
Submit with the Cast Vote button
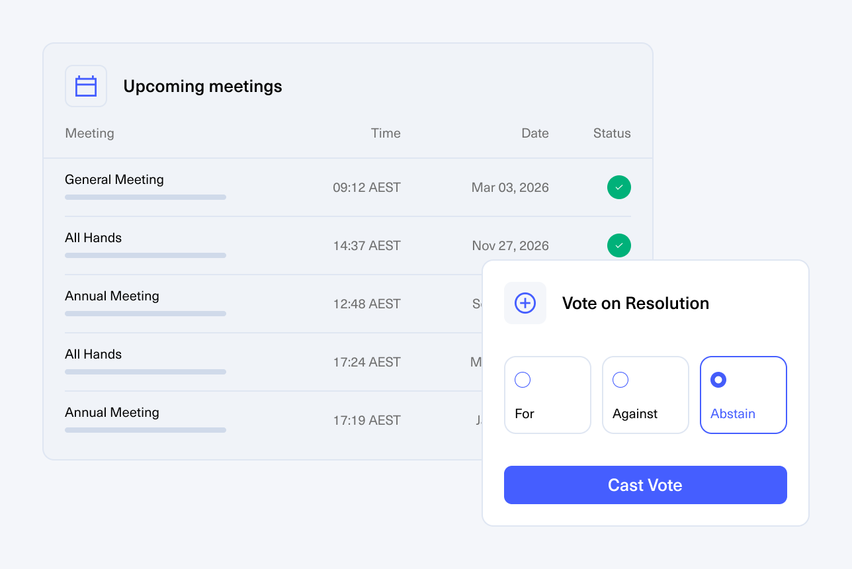pos(646,485)
